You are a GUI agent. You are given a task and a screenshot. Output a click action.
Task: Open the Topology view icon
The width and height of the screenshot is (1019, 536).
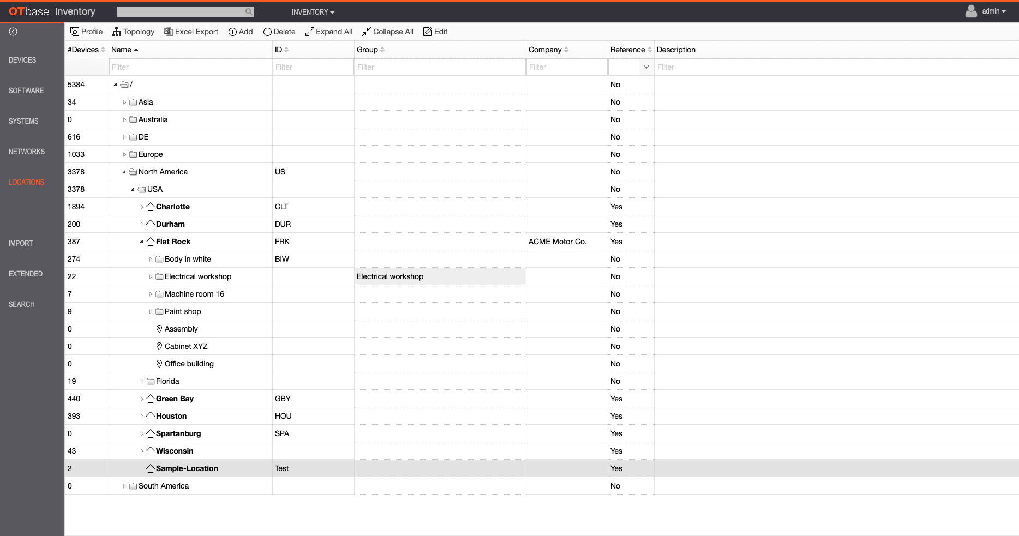(117, 32)
